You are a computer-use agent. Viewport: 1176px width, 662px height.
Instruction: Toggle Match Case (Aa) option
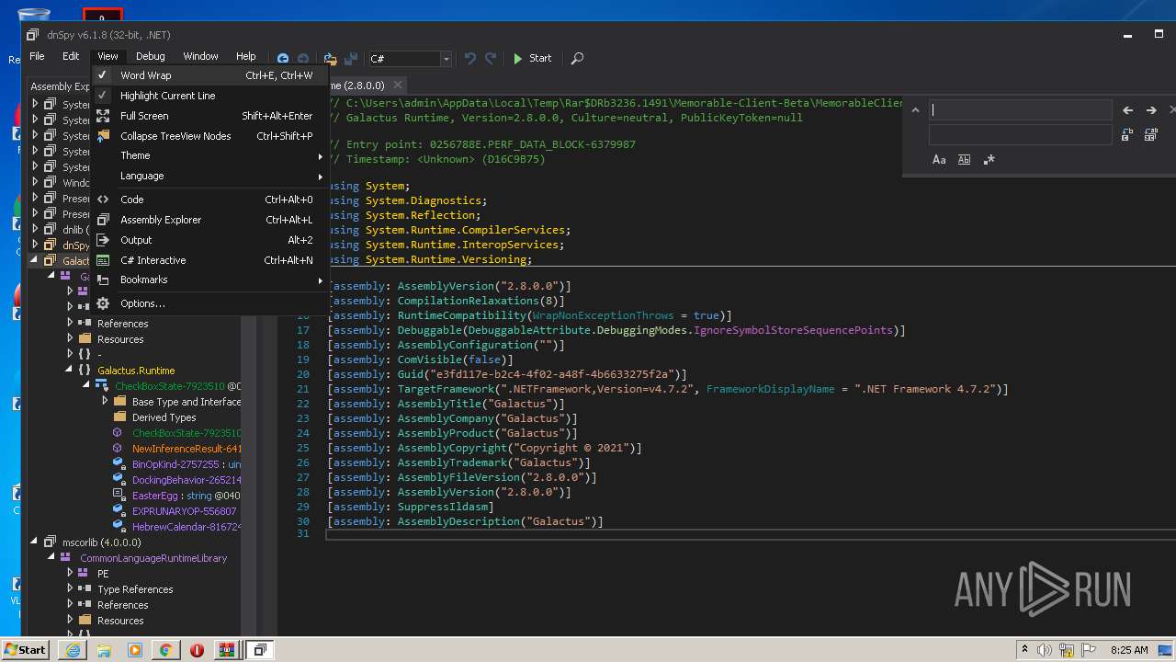[939, 159]
